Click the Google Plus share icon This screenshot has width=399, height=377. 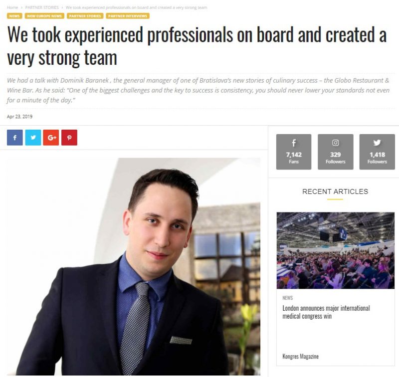(x=51, y=138)
